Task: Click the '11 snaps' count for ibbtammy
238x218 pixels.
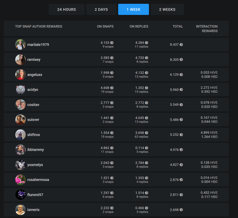Action: 107,152
